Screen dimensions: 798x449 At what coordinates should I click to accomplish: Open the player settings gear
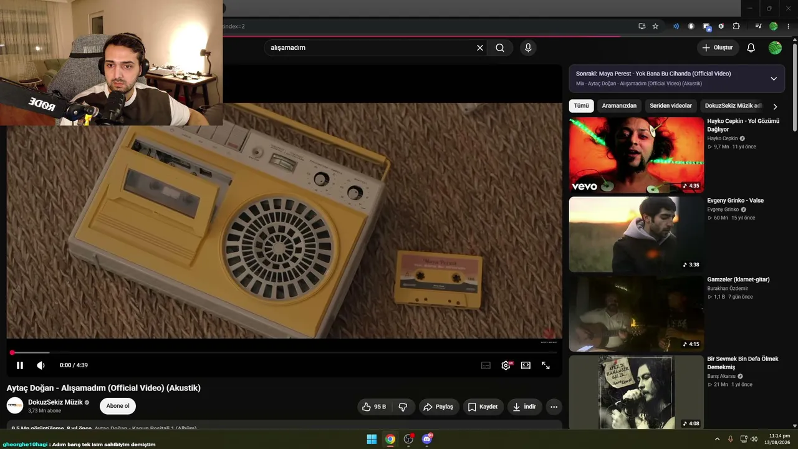pos(506,365)
